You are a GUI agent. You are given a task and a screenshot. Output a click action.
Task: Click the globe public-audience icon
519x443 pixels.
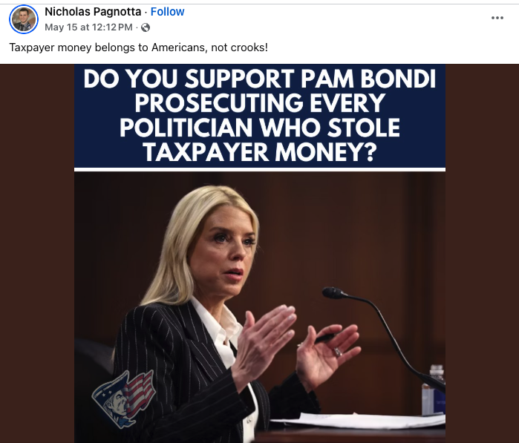pyautogui.click(x=146, y=27)
